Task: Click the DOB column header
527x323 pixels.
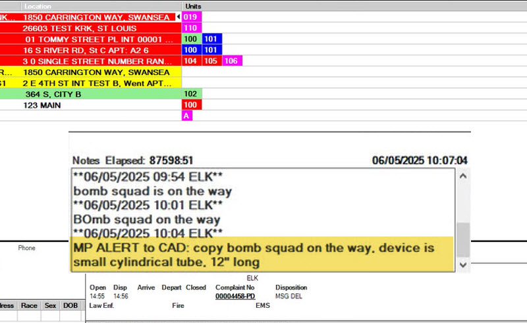Action: click(70, 306)
